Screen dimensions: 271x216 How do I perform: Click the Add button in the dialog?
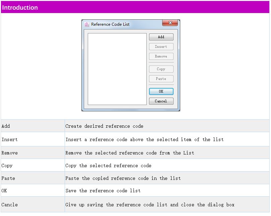161,37
